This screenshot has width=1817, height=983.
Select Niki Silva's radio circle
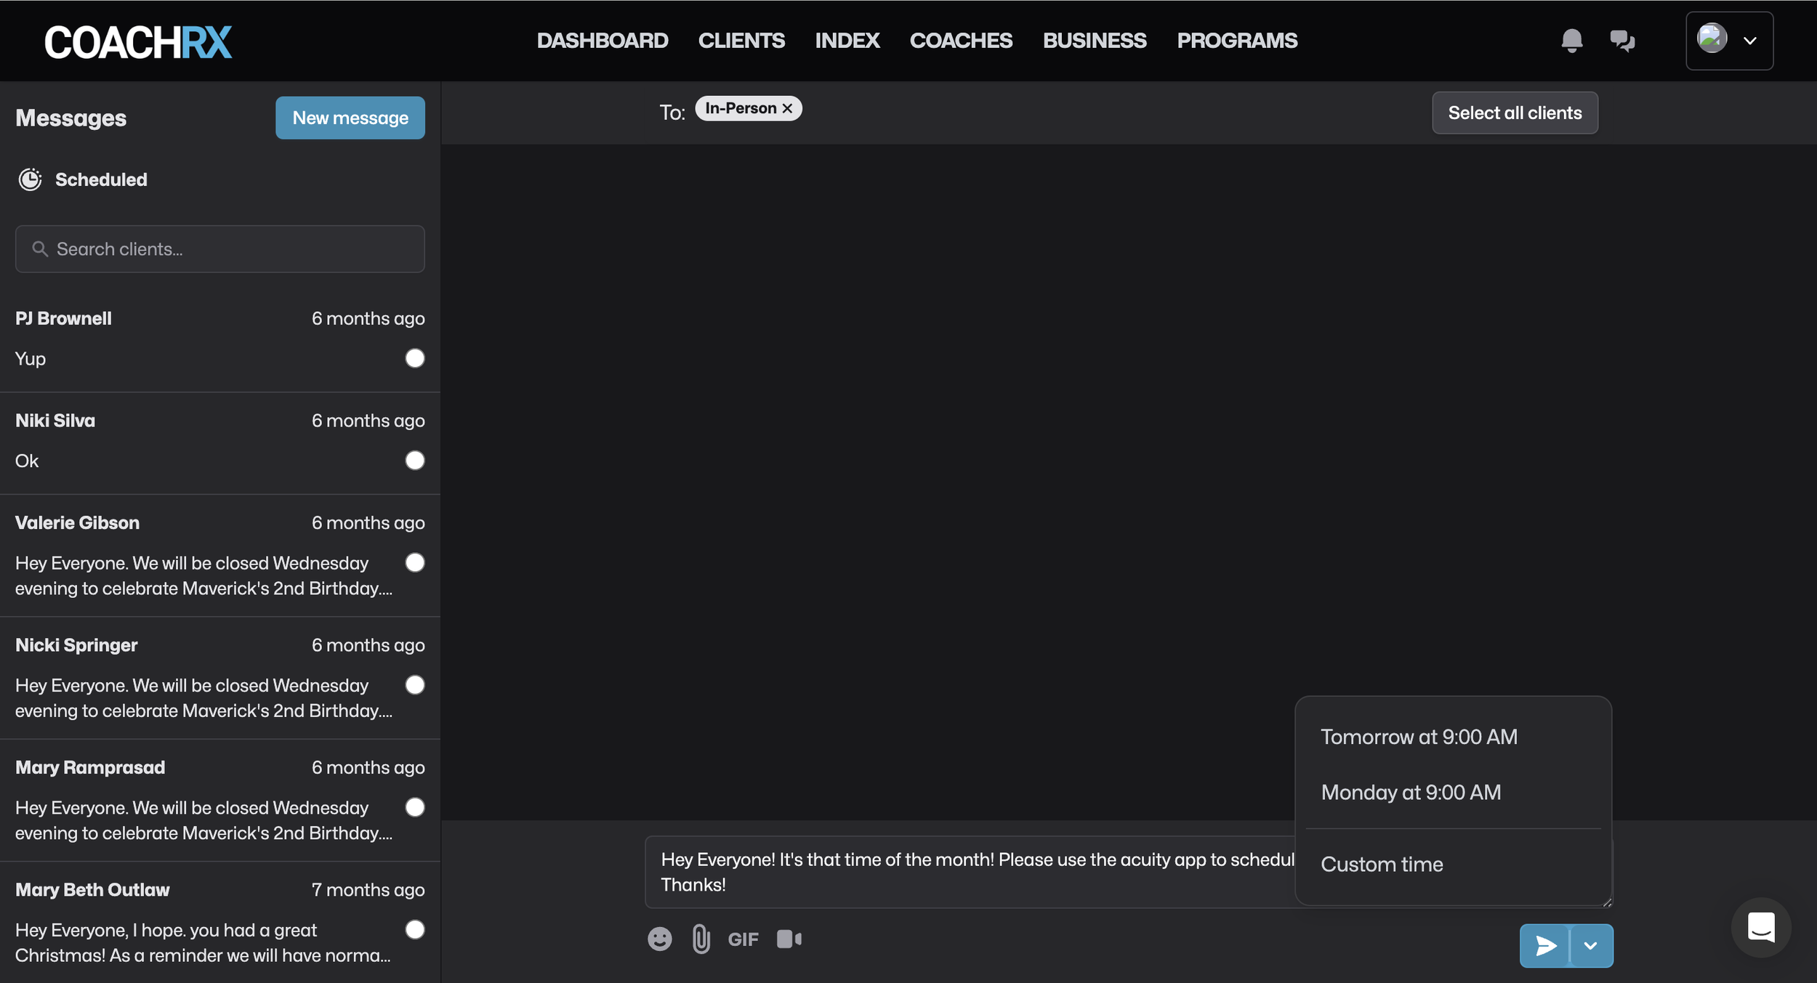[415, 461]
